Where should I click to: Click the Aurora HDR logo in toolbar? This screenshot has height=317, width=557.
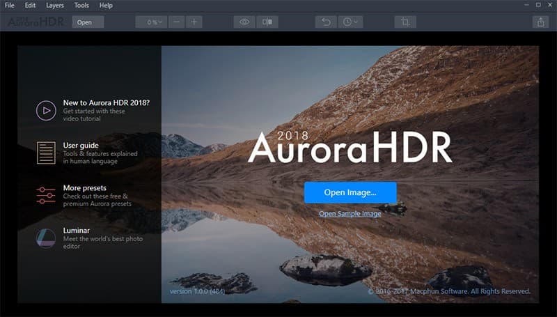[x=36, y=22]
